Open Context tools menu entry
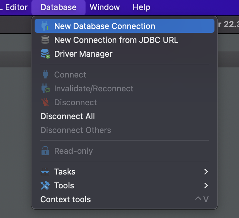 (65, 199)
